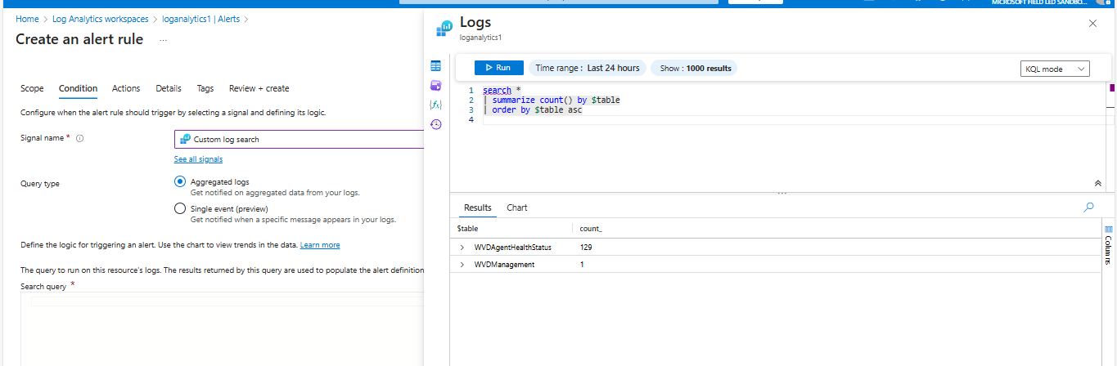This screenshot has height=366, width=1117.
Task: Click the search keyword in query line 1
Action: coord(497,90)
